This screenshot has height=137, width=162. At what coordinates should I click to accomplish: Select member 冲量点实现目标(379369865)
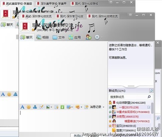[x=130, y=112]
